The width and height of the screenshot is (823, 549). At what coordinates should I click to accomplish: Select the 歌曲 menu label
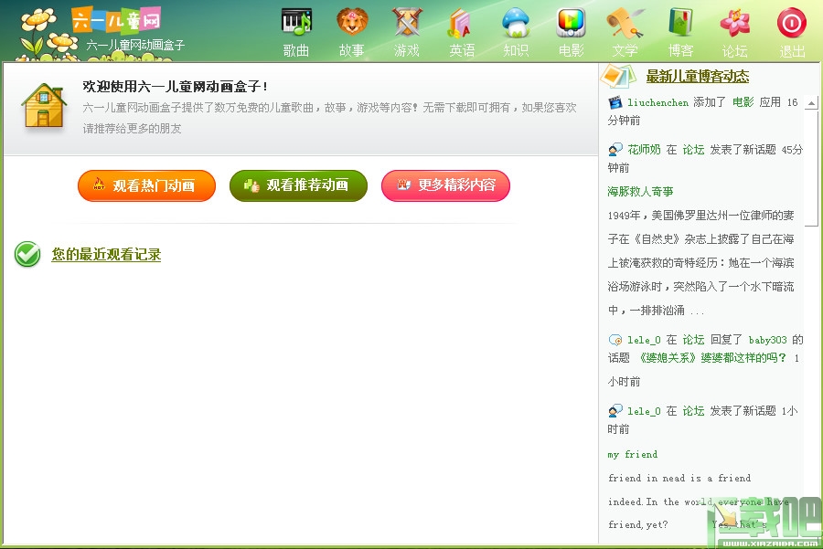pos(296,50)
